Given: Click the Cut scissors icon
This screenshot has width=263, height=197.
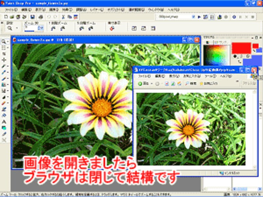Looking at the screenshot, I should coord(63,17).
